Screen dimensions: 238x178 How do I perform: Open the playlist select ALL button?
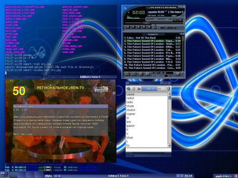[141, 74]
